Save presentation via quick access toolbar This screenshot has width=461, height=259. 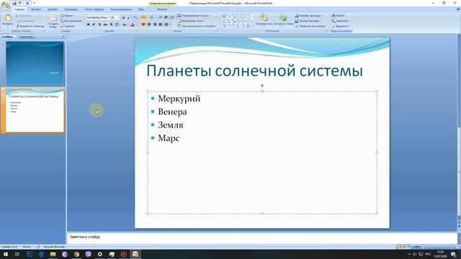[x=14, y=3]
